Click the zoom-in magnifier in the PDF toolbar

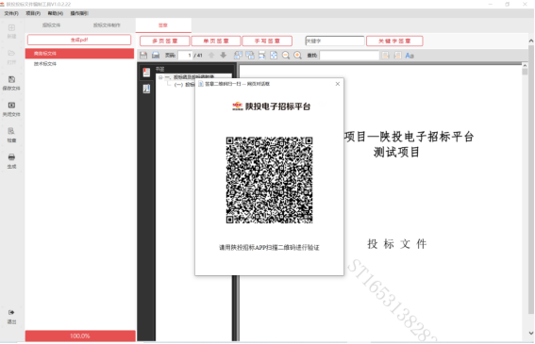pyautogui.click(x=297, y=56)
